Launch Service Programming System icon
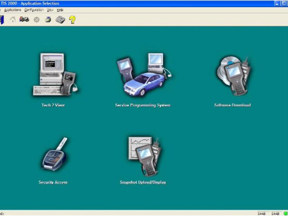 click(x=141, y=75)
